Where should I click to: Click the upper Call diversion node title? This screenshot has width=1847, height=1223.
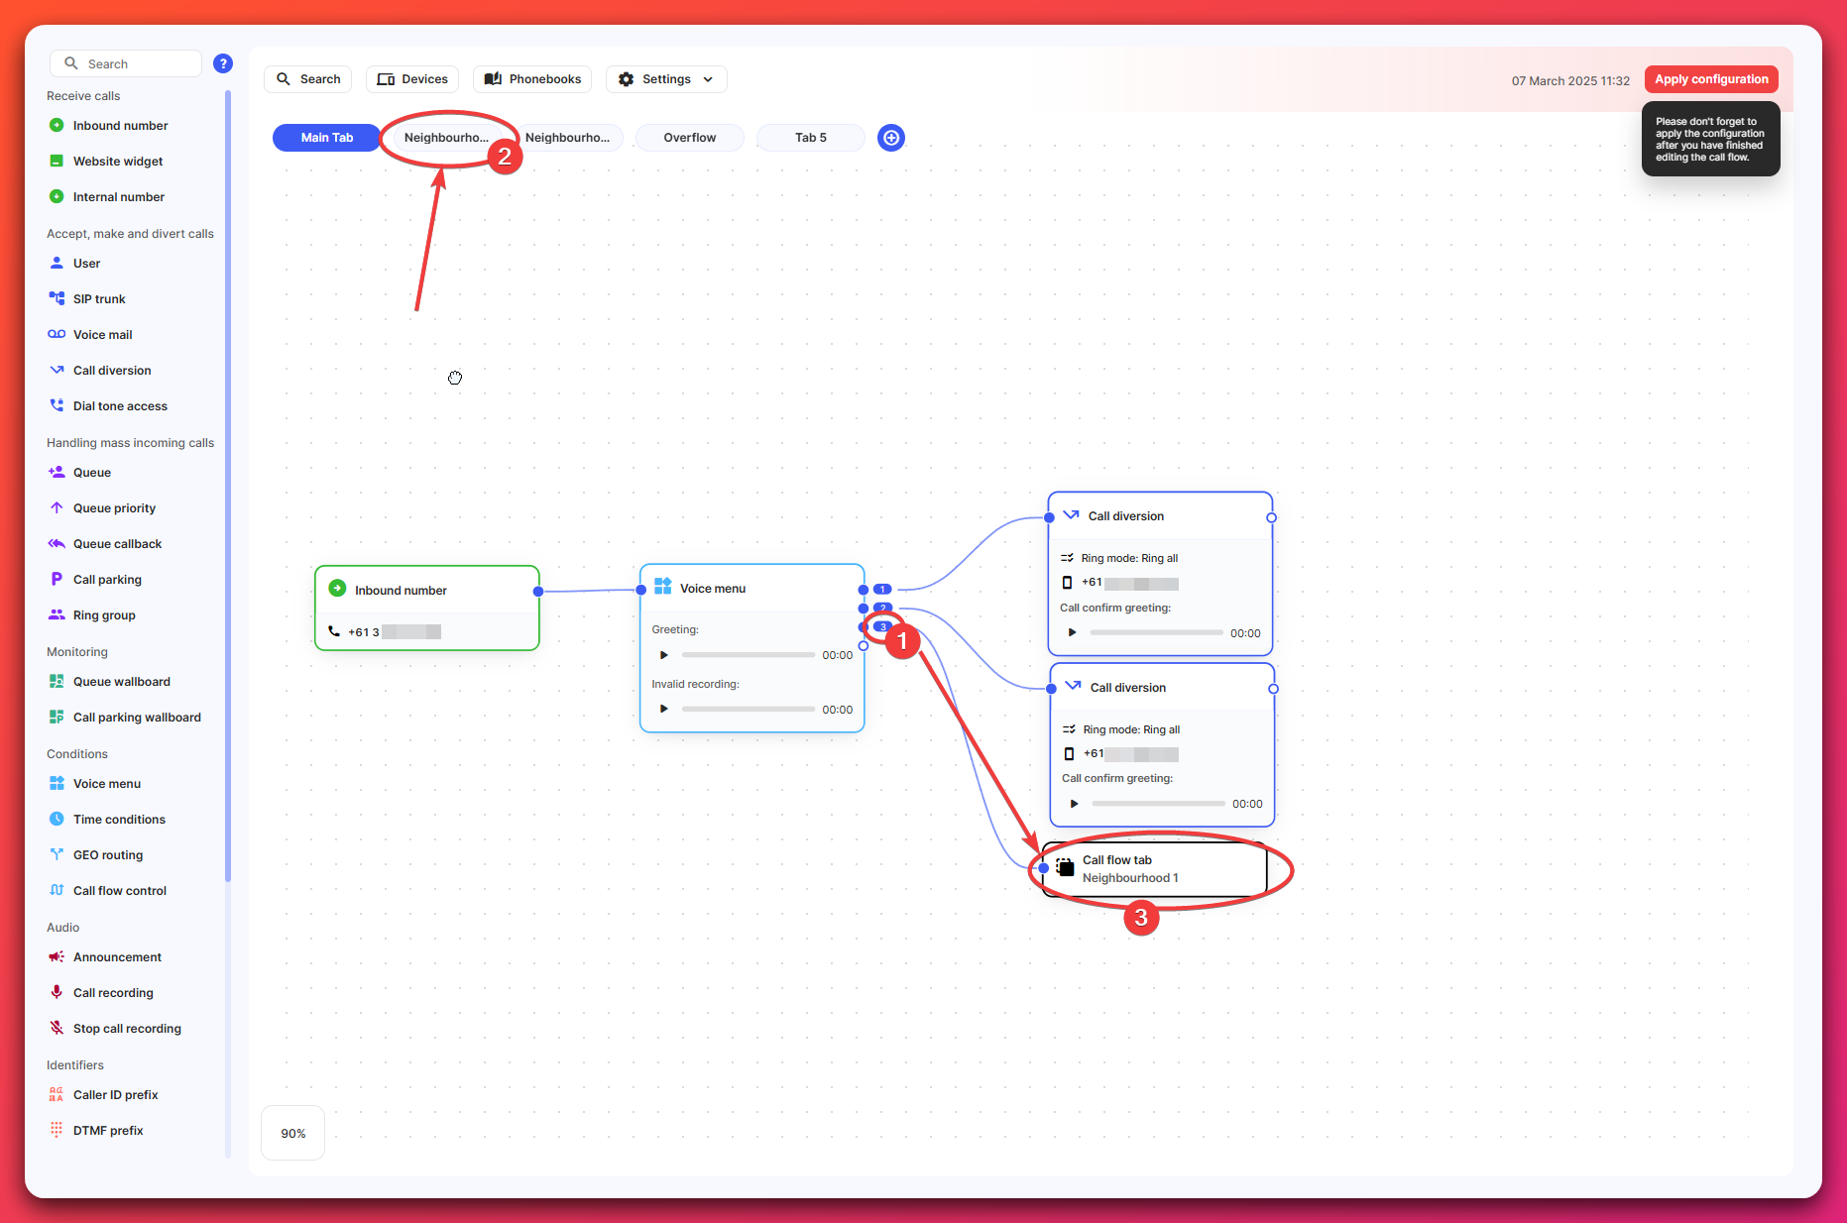(1126, 516)
